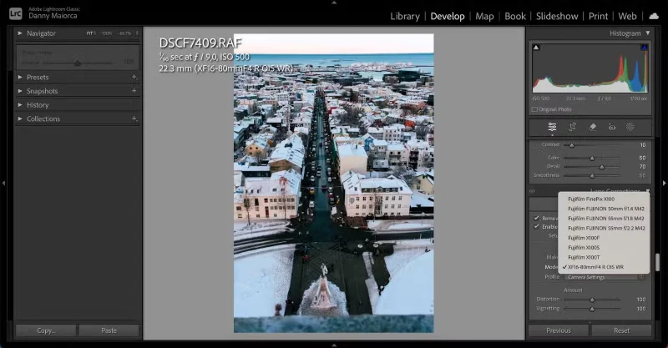Create a new snapshot with plus icon
Screen dimensions: 668x348
(134, 91)
